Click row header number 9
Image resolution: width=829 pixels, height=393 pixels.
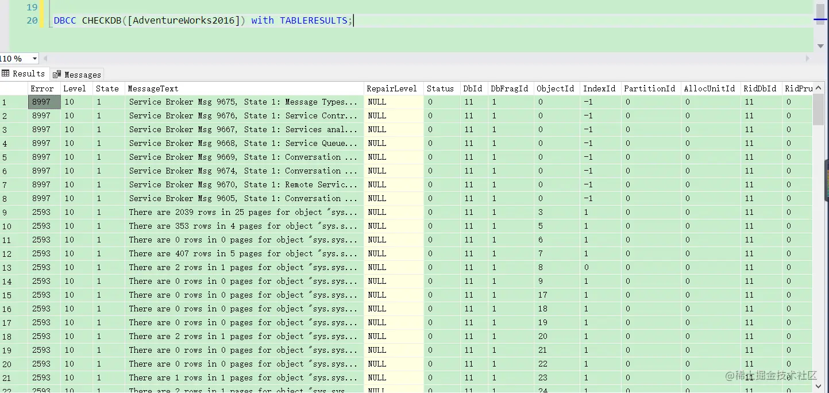tap(14, 212)
